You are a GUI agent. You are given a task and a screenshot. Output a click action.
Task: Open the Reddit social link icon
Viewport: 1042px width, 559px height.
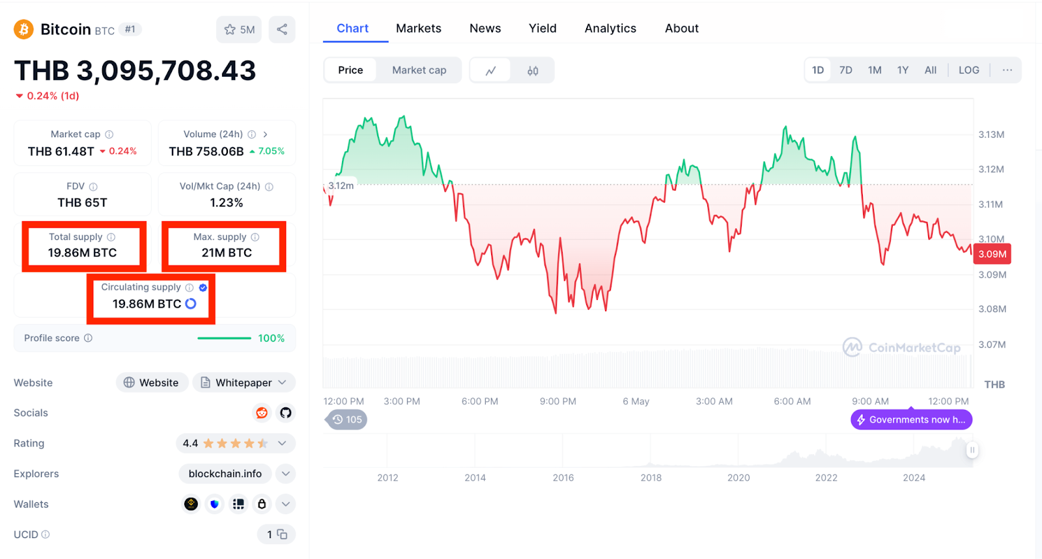(262, 413)
